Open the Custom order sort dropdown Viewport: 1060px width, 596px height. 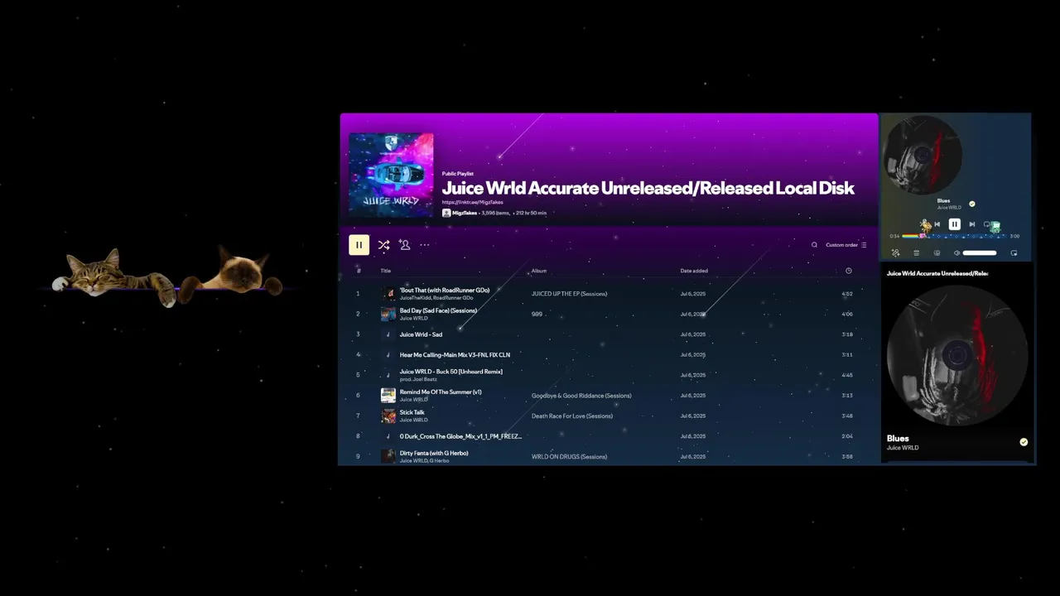click(x=846, y=245)
